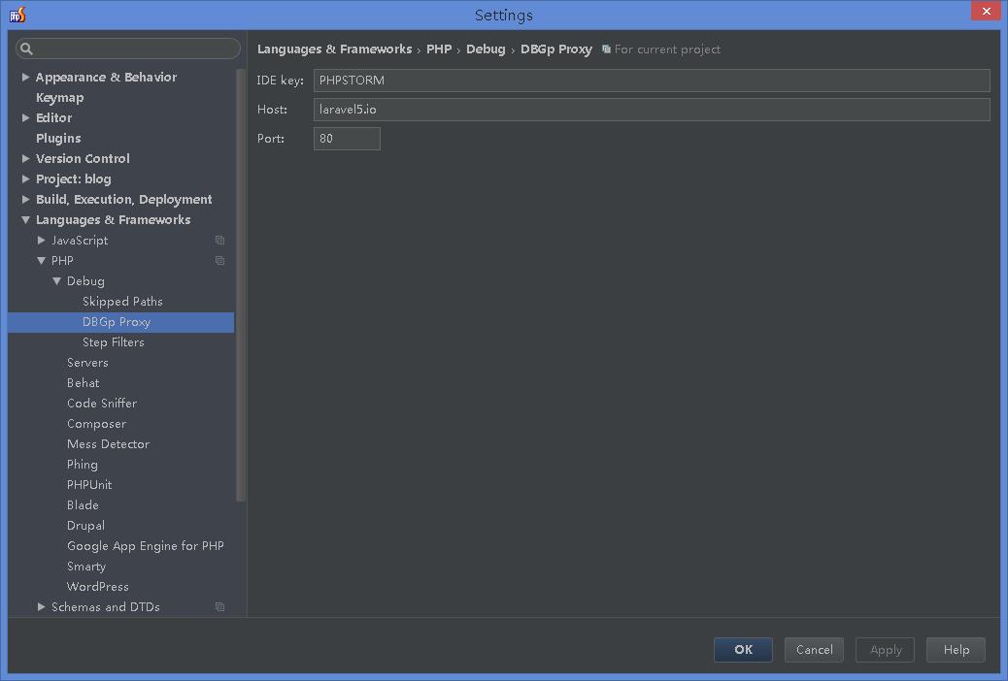Expand Build, Execution, Deployment
Screen dimensions: 1008x681
coord(24,199)
